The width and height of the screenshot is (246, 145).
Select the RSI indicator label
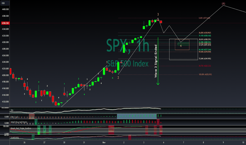click(x=12, y=110)
